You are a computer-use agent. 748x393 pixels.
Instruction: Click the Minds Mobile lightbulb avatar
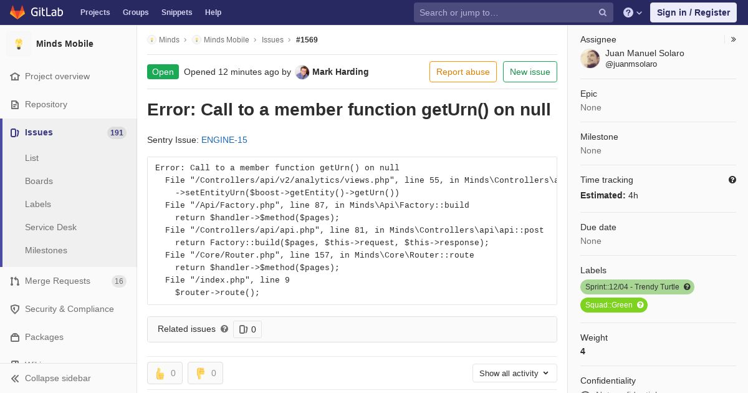[19, 44]
